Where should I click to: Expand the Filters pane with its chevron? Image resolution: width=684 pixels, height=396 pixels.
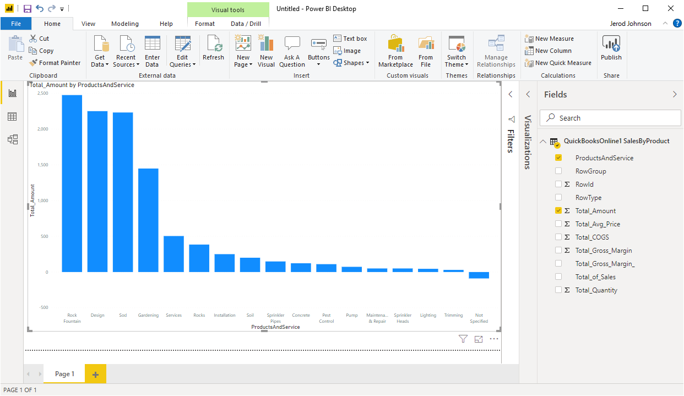[511, 95]
